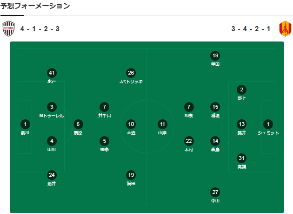
Task: Click number 24 酒井 marker
Action: [52, 175]
